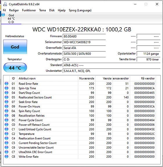Image resolution: width=163 pixels, height=167 pixels.
Task: Open the Tema menu
Action: [42, 10]
